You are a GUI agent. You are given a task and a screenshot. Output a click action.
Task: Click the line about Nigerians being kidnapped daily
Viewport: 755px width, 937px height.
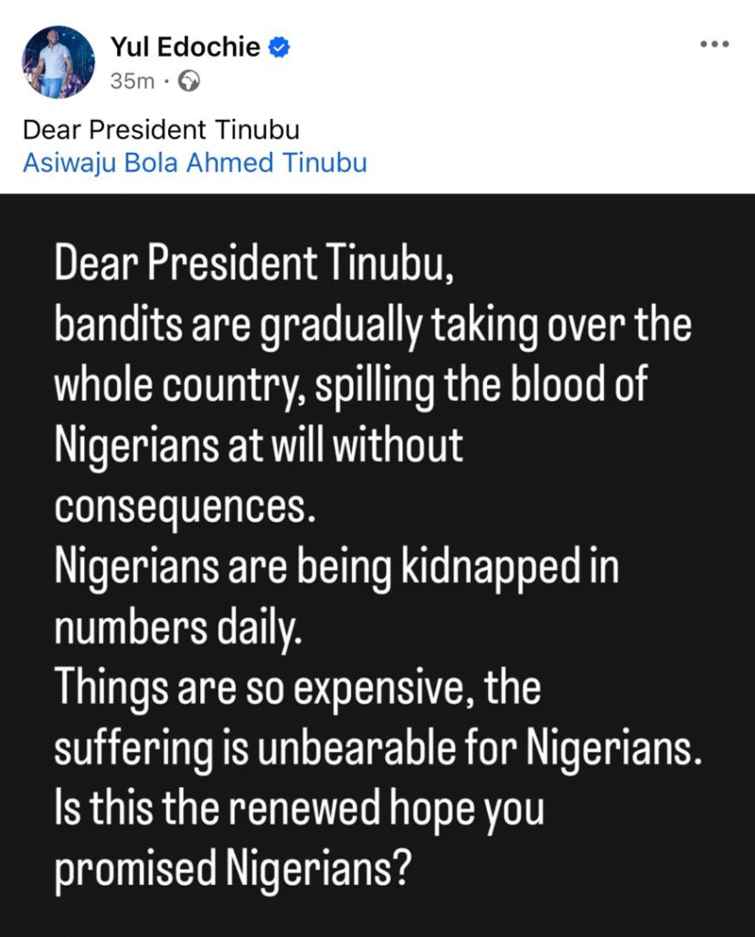coord(337,565)
